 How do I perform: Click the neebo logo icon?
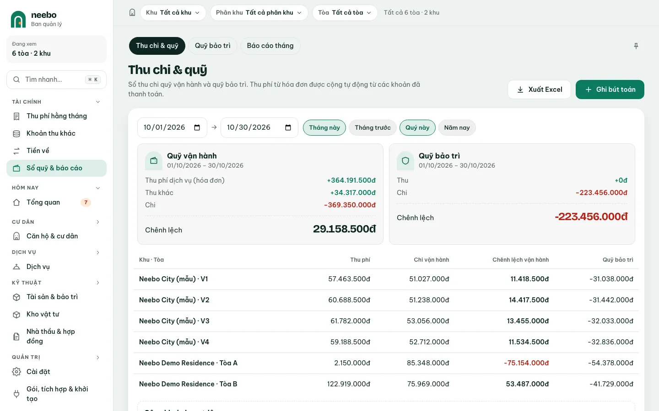pos(18,19)
